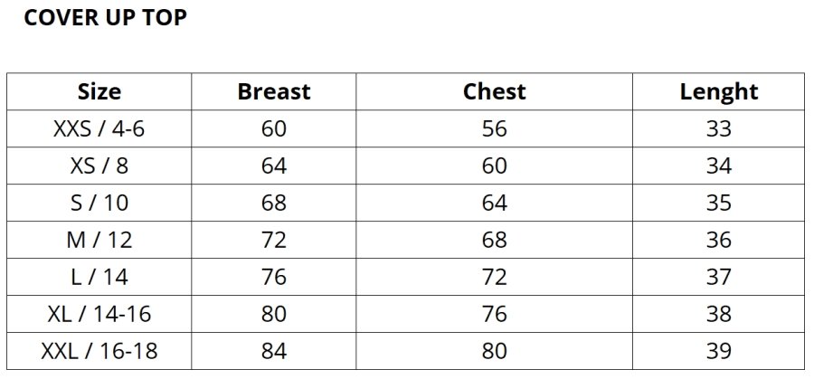
Task: Click the Lenght column header
Action: 718,91
